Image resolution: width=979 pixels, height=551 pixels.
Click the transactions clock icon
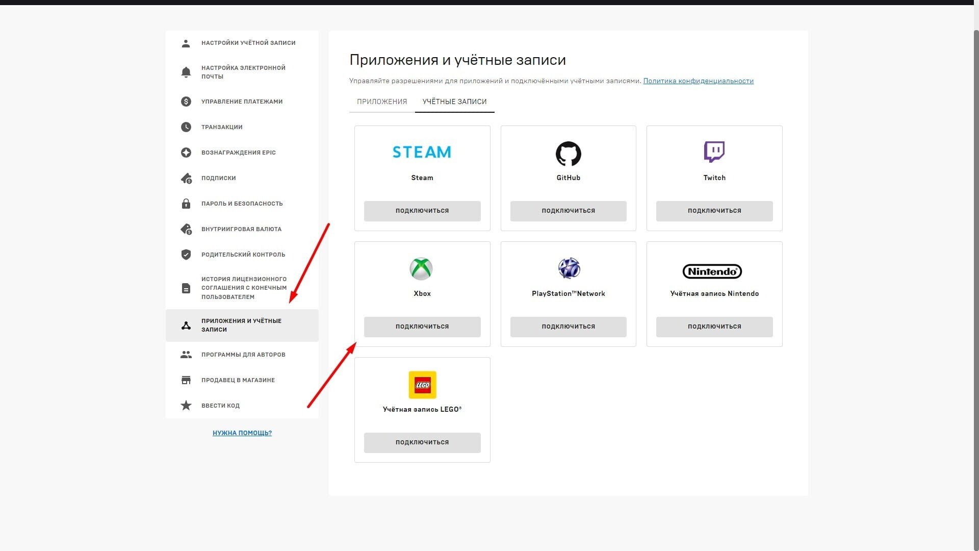click(x=186, y=127)
